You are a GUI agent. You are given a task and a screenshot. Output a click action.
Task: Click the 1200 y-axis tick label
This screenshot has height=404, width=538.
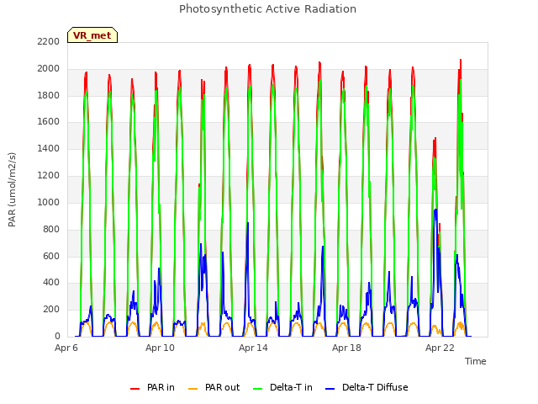(49, 176)
